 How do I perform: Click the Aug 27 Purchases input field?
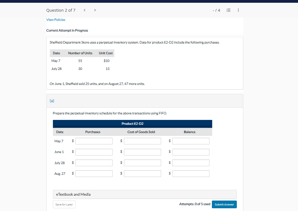coord(94,173)
